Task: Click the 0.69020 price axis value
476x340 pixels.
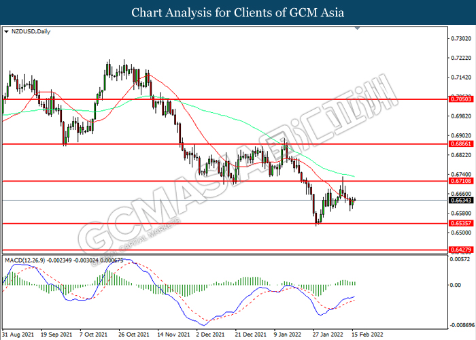Action: 461,136
